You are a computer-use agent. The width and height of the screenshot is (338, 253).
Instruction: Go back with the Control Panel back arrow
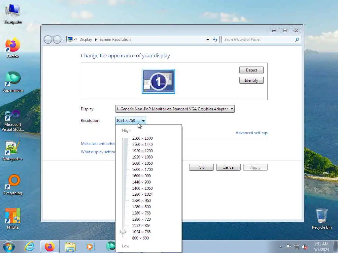tap(48, 40)
